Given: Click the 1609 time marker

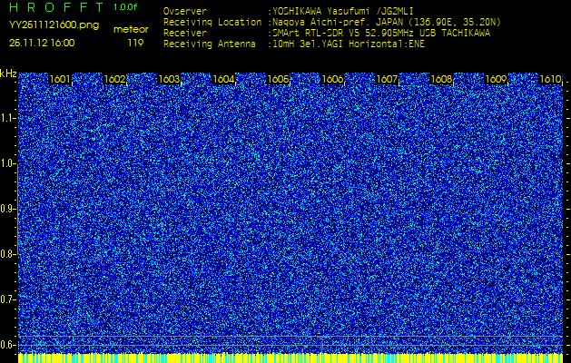Looking at the screenshot, I should (x=496, y=79).
